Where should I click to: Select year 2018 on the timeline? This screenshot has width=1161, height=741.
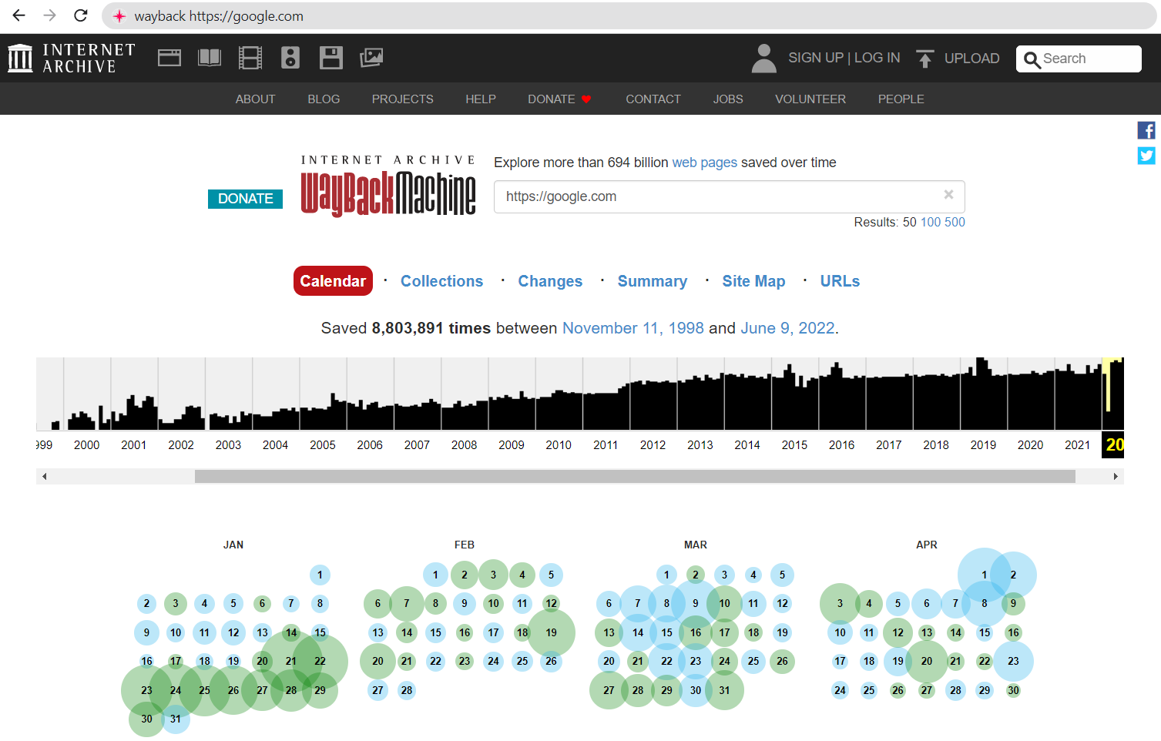click(x=936, y=444)
